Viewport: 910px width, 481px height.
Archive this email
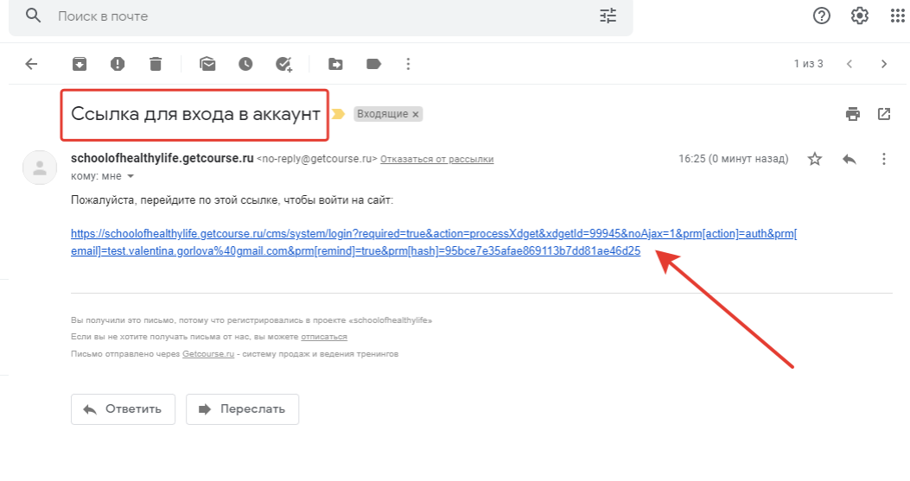point(80,64)
